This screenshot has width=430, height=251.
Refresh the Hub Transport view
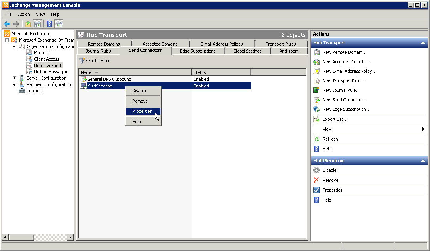[330, 139]
